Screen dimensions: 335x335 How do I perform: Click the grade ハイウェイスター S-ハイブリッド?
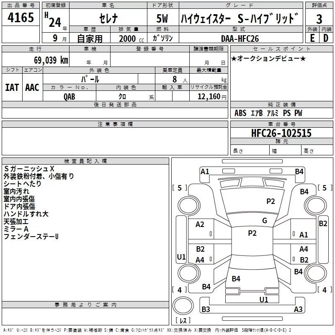240,18
